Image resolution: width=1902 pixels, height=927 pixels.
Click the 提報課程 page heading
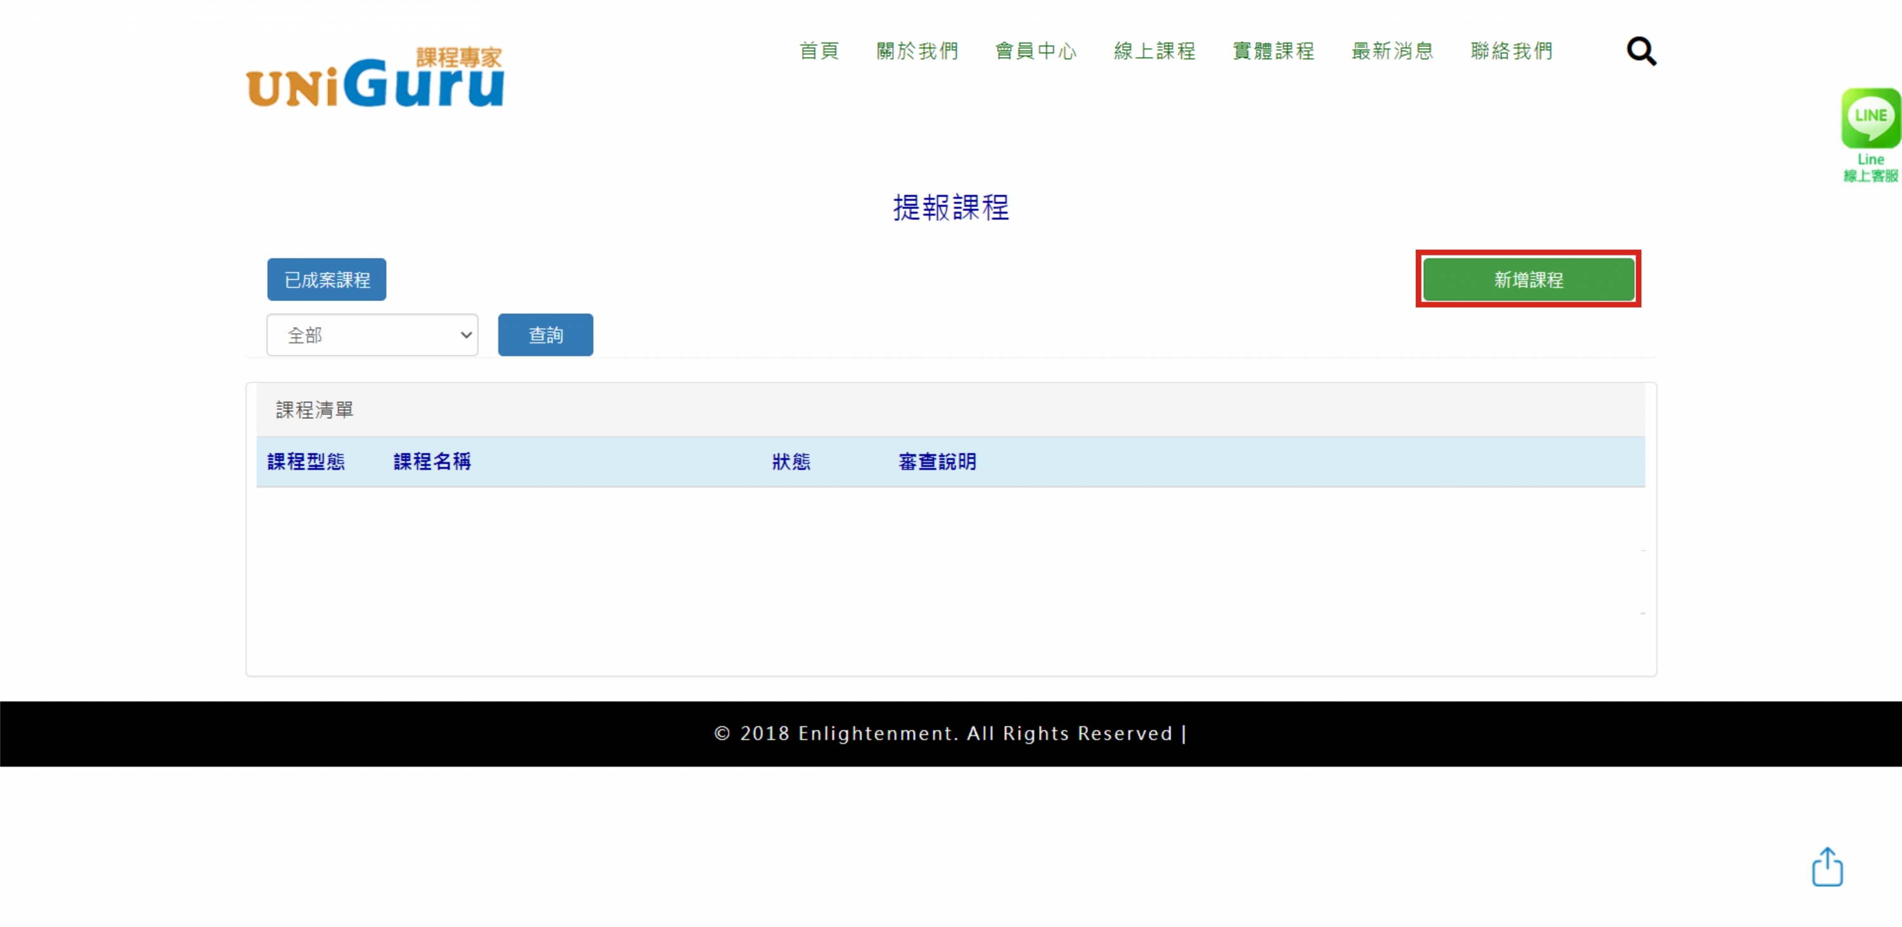951,207
